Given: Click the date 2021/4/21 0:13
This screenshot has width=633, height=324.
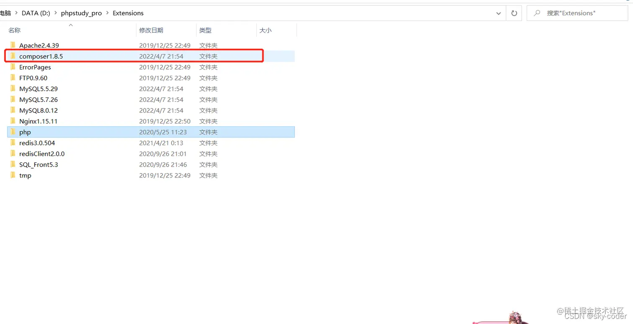Looking at the screenshot, I should click(161, 143).
